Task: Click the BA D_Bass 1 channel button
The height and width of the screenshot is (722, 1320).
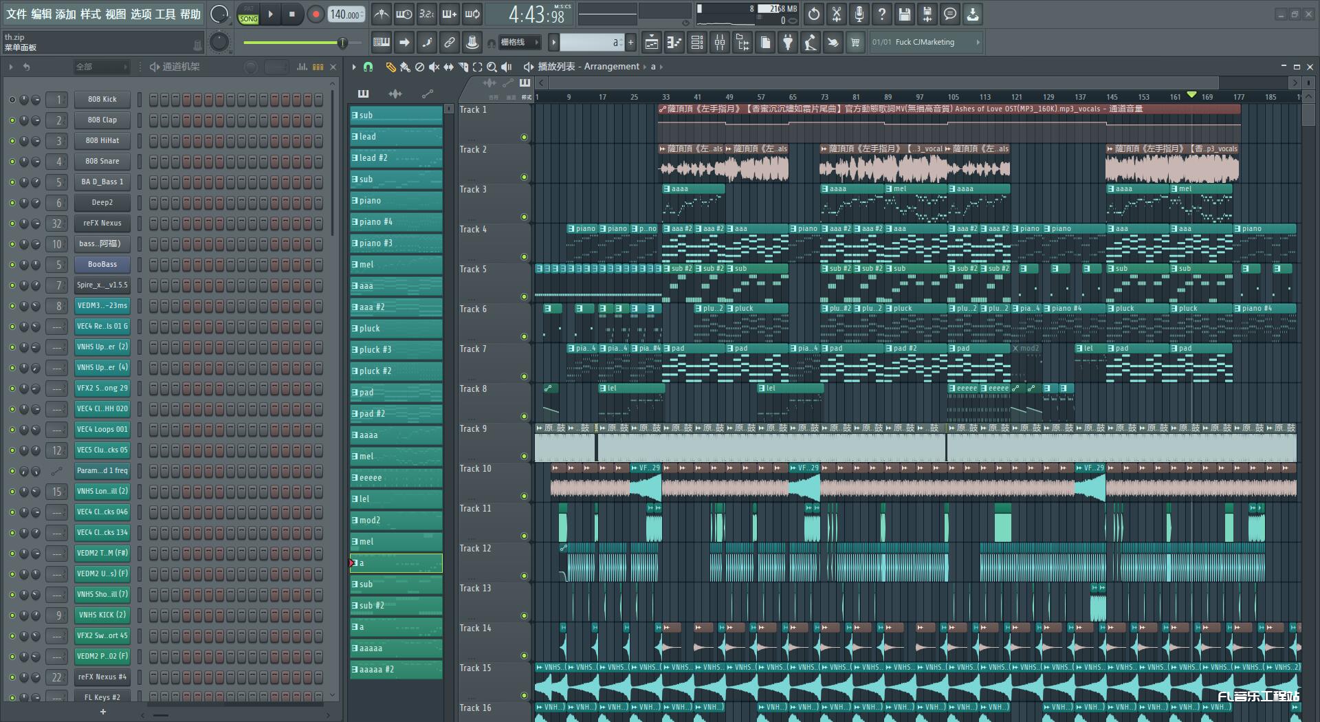Action: (x=102, y=182)
